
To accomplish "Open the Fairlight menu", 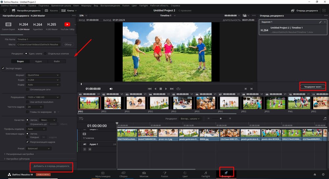I will coord(143,6).
